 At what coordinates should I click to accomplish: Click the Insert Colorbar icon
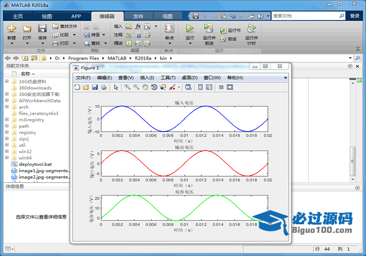200,87
